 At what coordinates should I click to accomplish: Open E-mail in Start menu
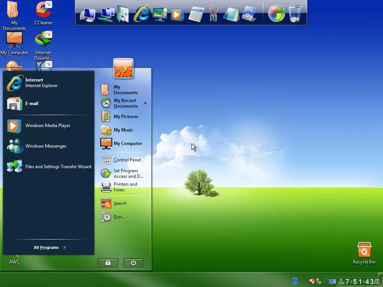48,104
